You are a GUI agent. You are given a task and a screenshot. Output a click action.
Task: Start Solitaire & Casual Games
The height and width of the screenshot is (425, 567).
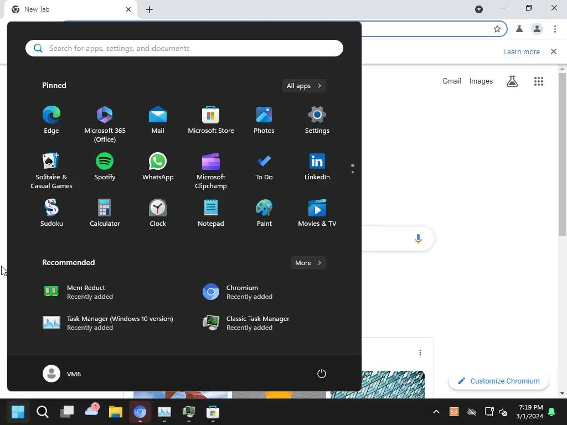coord(51,171)
